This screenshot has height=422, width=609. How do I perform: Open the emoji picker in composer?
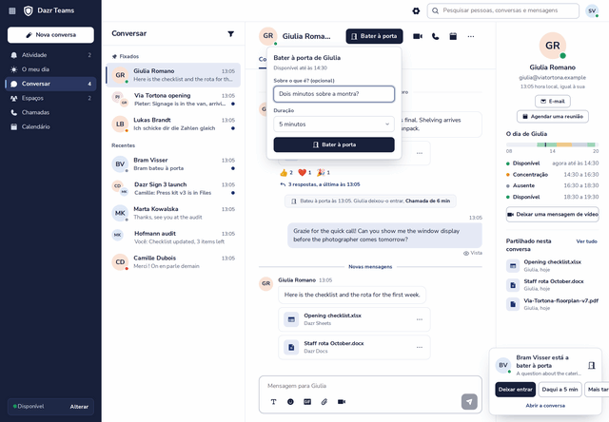pos(290,402)
